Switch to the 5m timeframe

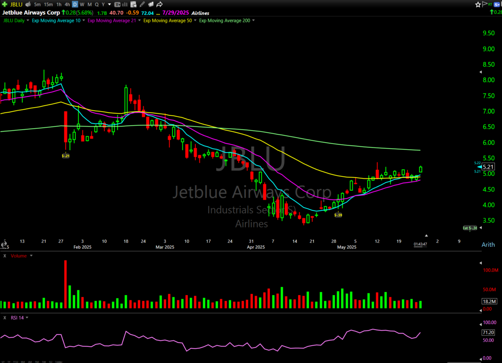point(37,4)
